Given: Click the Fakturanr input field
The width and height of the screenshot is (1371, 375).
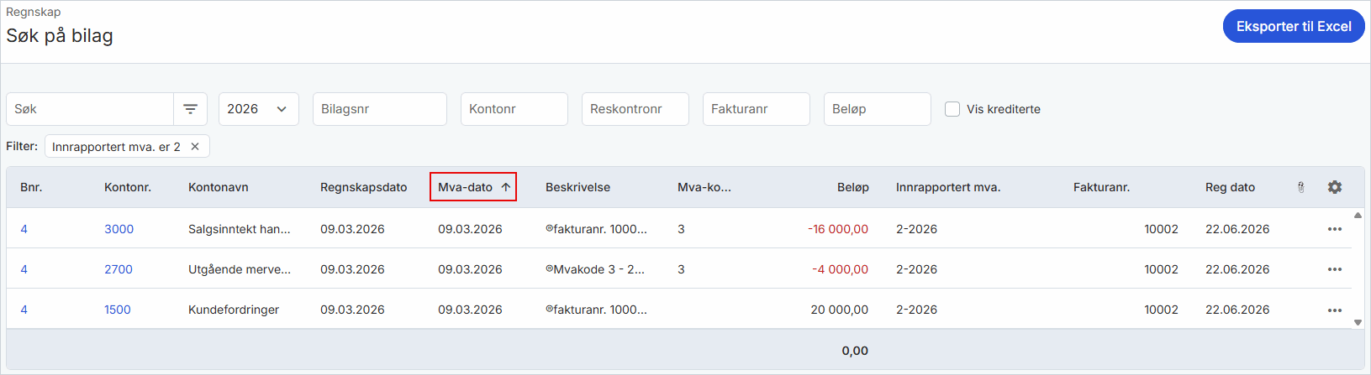Looking at the screenshot, I should click(757, 109).
